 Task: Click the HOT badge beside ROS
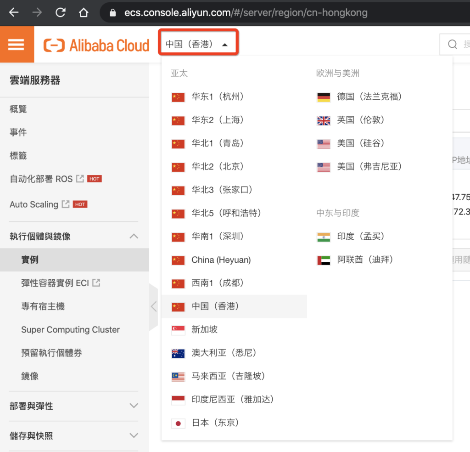[95, 179]
